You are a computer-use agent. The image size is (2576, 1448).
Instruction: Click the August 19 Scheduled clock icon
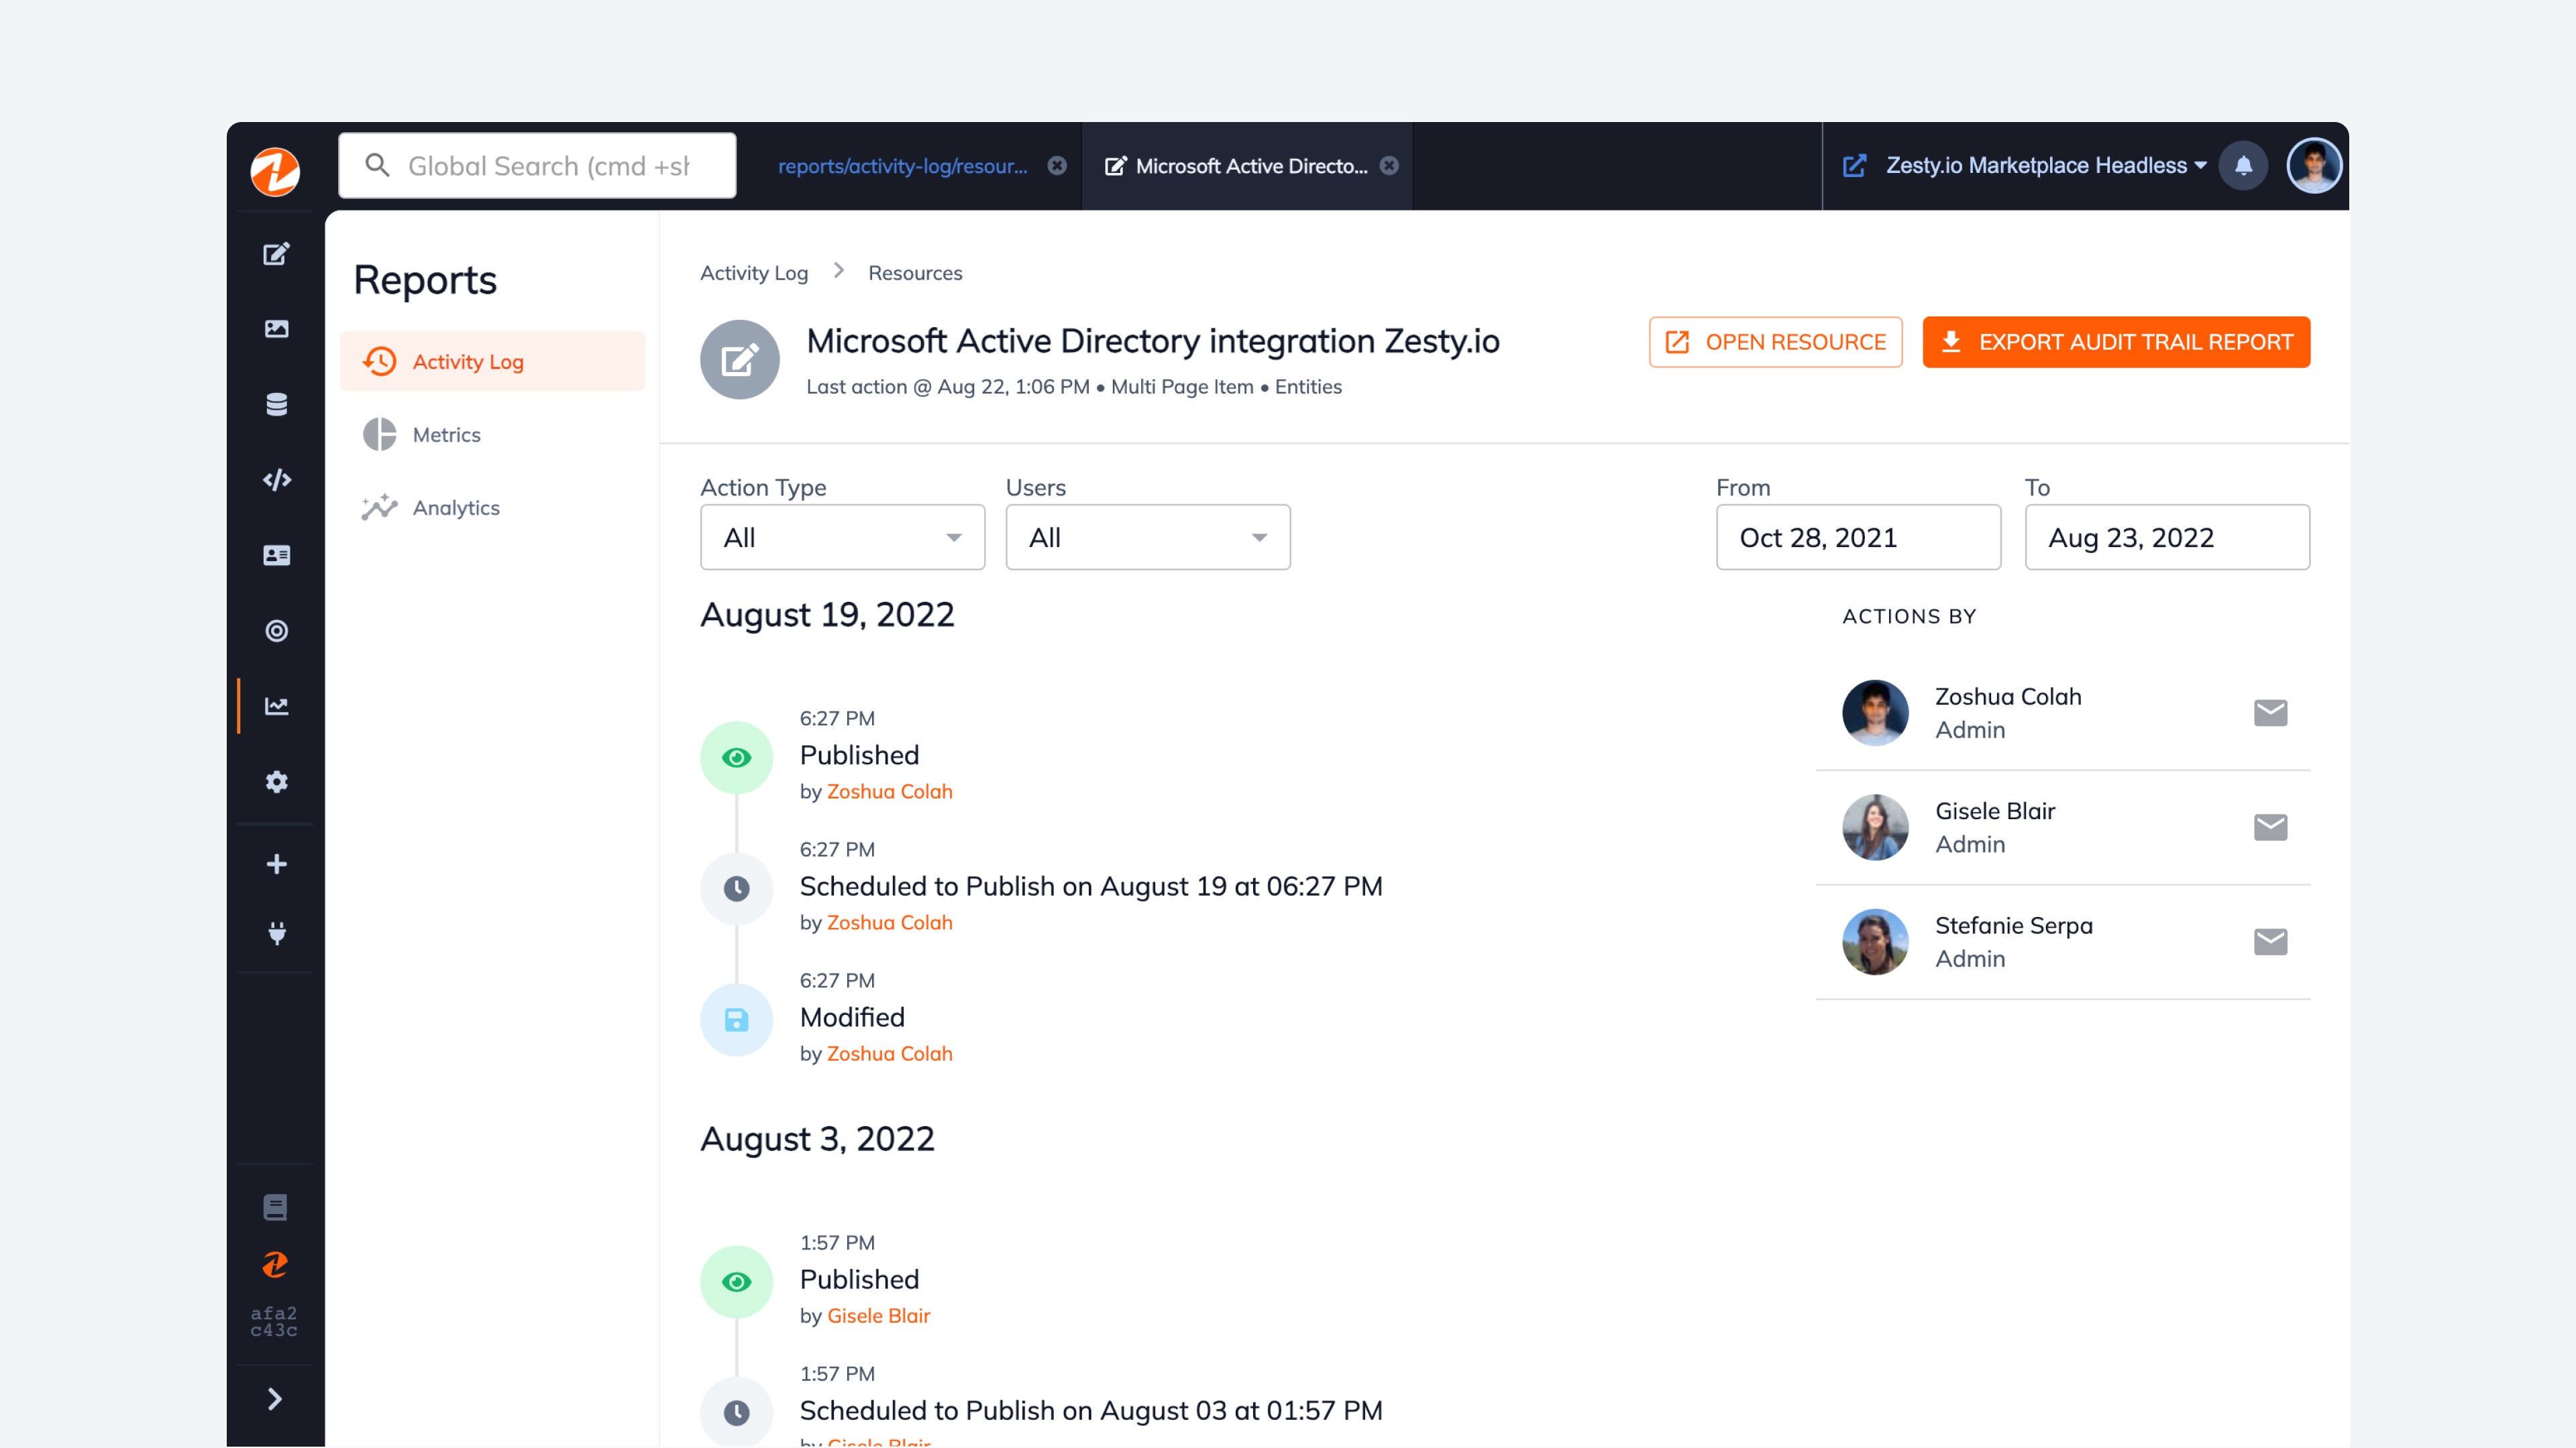[737, 888]
